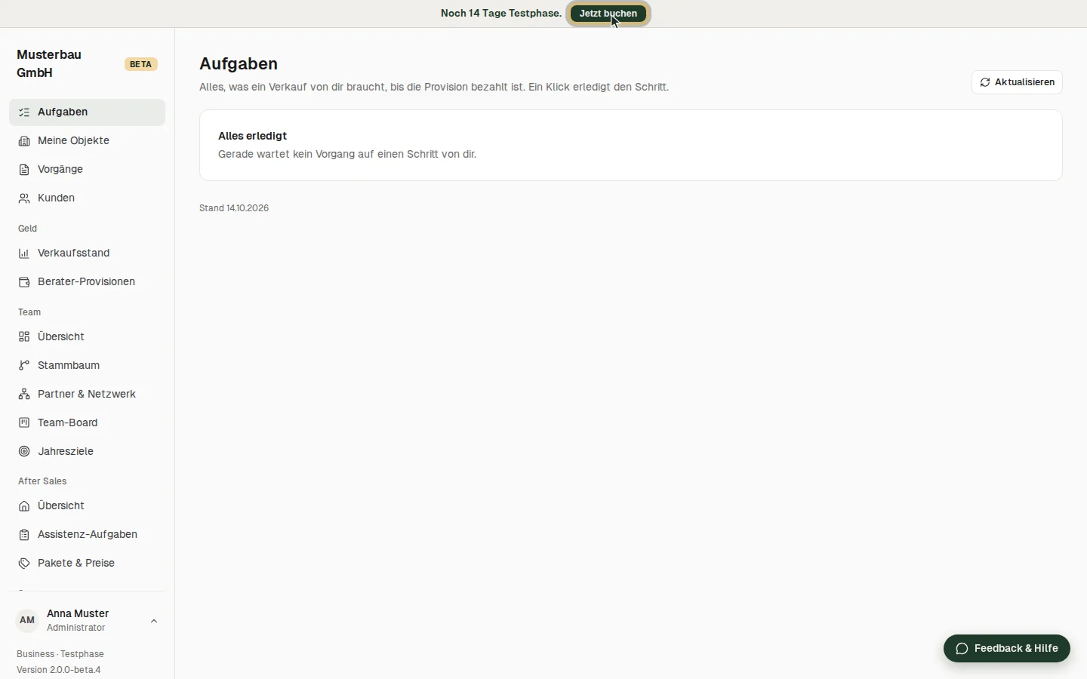
Task: Go to Jahresziele
Action: coord(87,452)
